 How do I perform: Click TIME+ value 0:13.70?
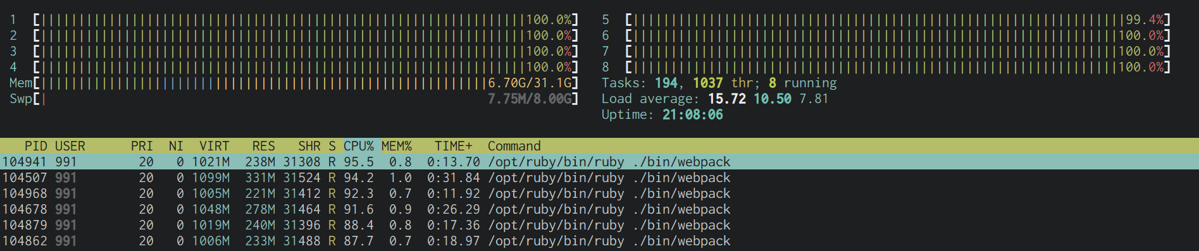[x=454, y=162]
